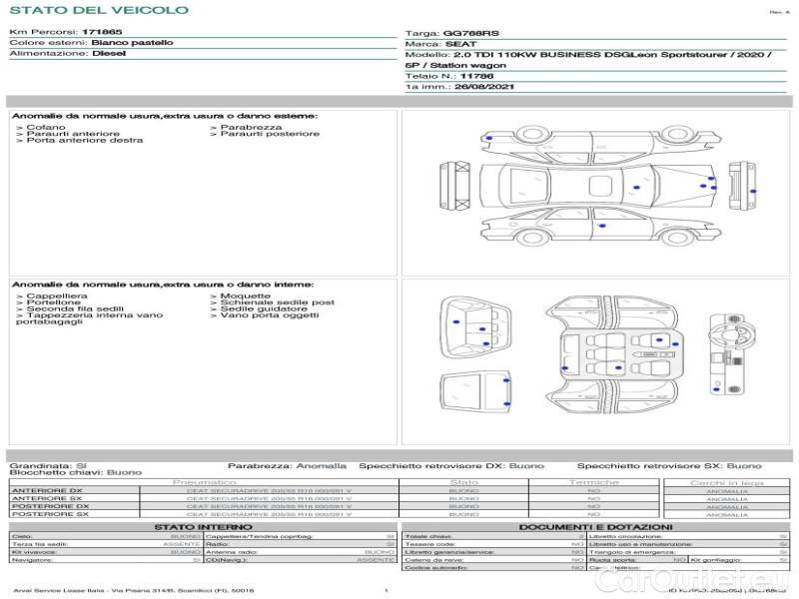Select the Cofano exterior anomaly item
The height and width of the screenshot is (599, 799).
(x=44, y=128)
